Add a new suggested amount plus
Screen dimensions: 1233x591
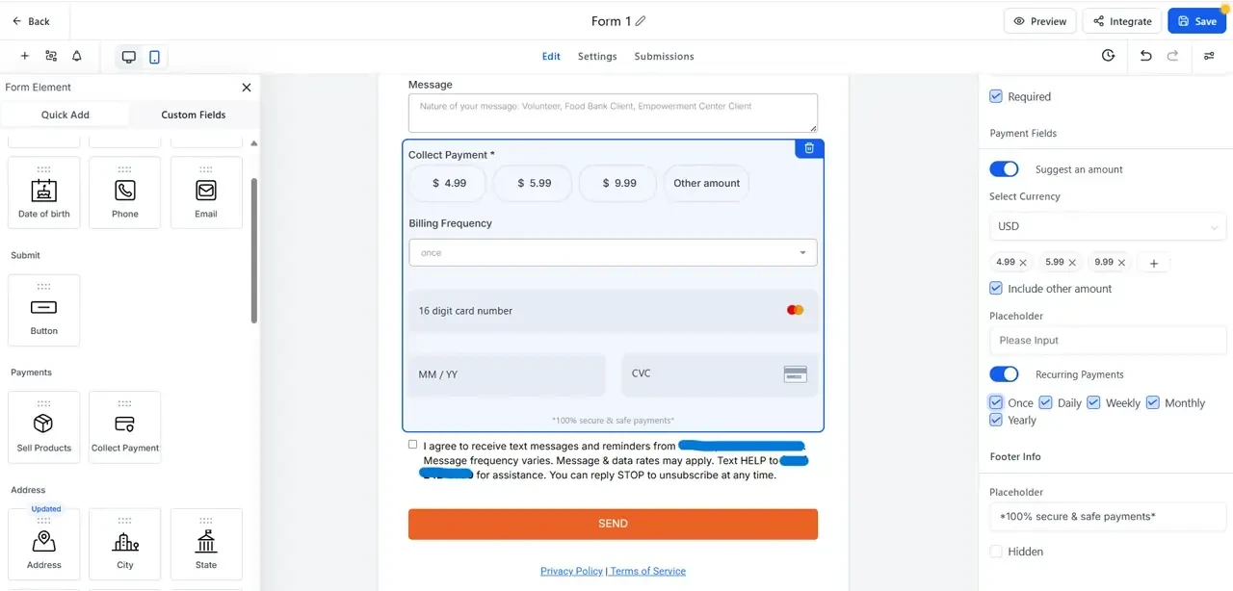(x=1154, y=263)
